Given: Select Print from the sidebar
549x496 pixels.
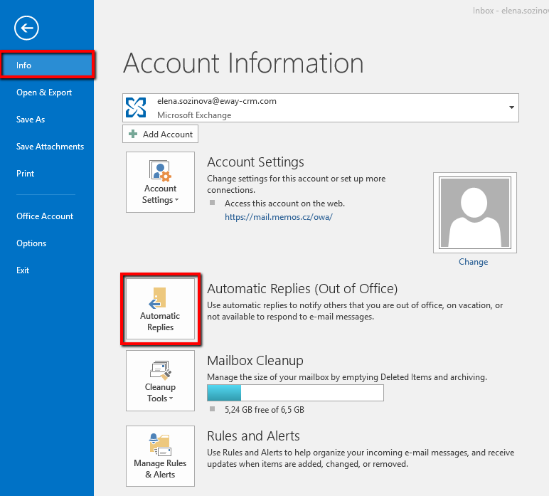Looking at the screenshot, I should (25, 174).
